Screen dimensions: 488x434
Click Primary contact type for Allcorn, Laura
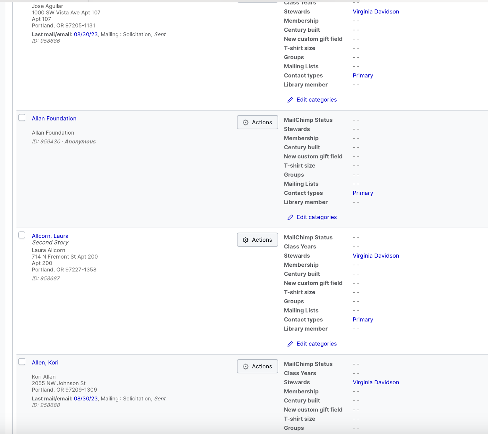[x=363, y=320]
